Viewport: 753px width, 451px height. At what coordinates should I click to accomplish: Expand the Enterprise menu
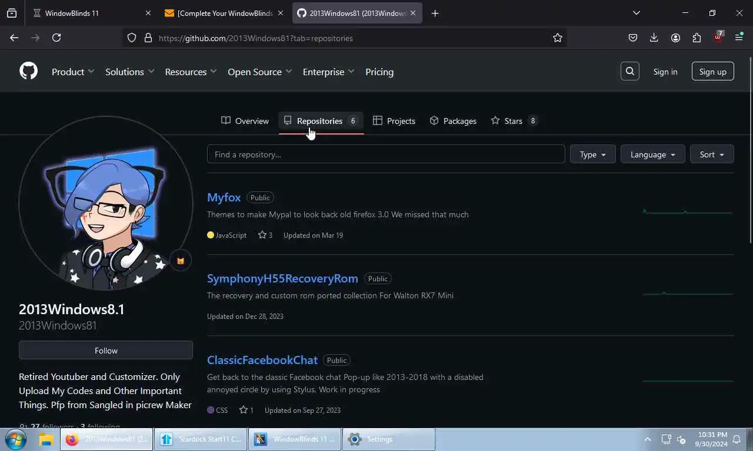coord(329,72)
